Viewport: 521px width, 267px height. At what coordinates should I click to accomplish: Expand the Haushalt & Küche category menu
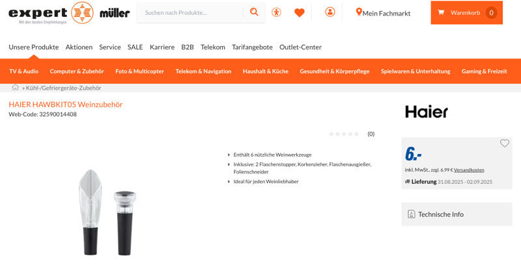[266, 71]
